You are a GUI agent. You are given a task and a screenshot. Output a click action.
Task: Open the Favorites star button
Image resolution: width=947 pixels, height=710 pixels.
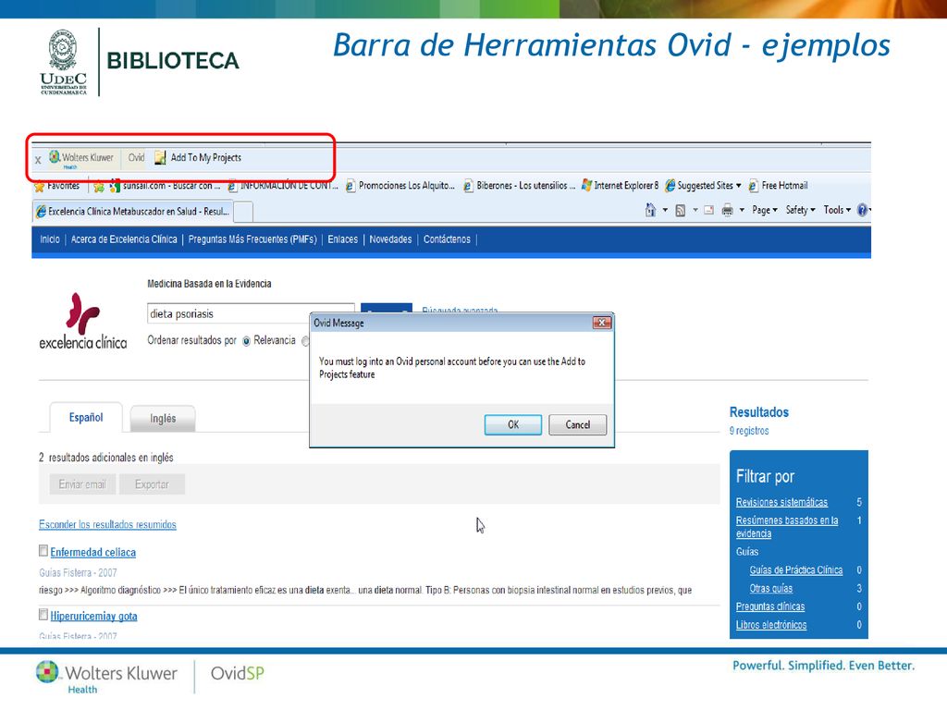pos(57,186)
